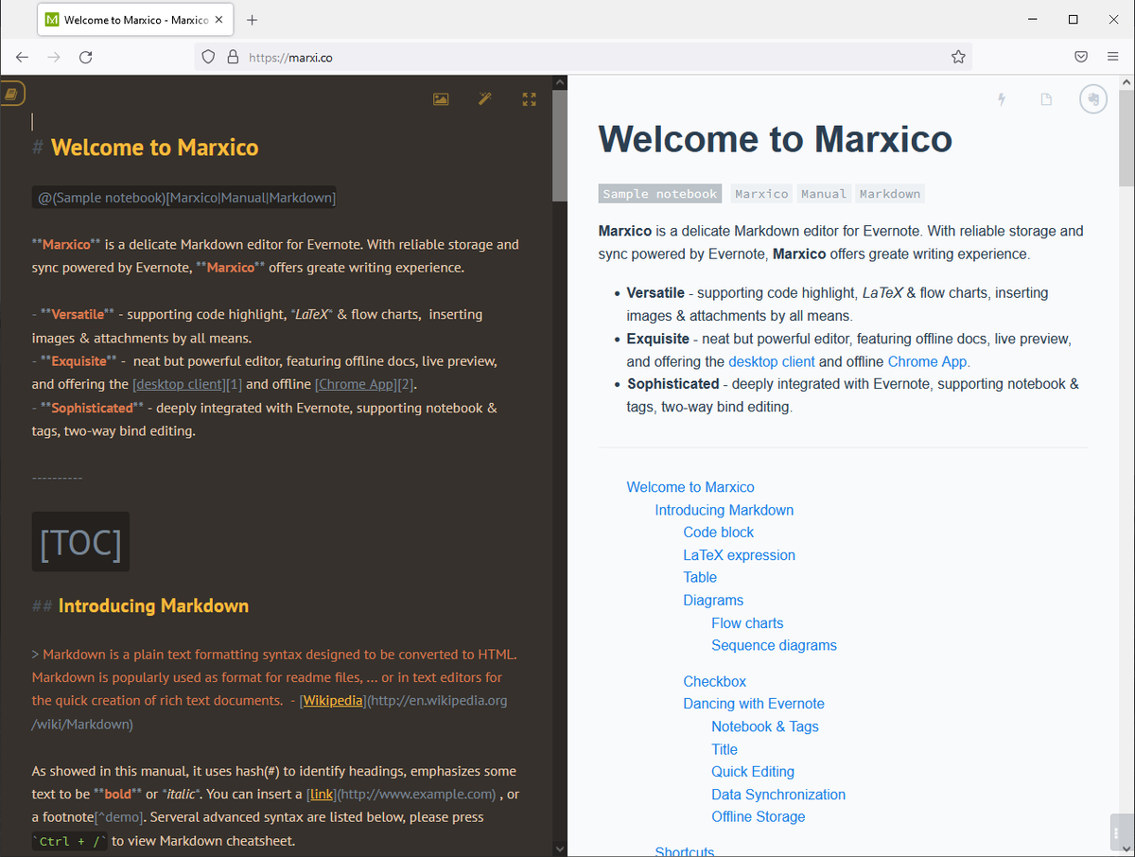Jump to the Data Synchronization section

coord(778,795)
